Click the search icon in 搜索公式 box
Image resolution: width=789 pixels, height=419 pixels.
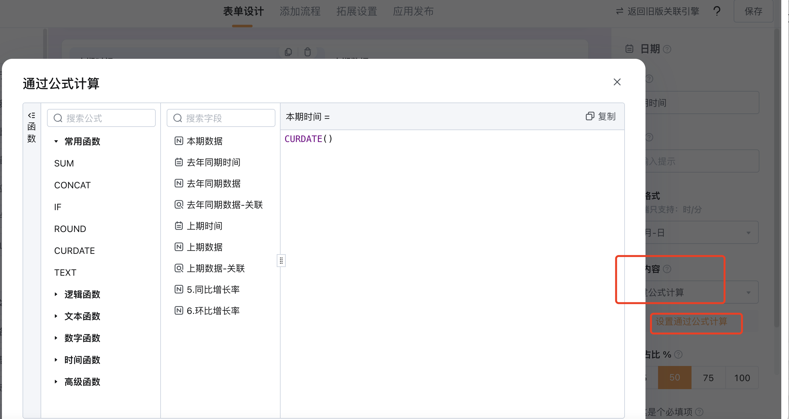[x=58, y=118]
